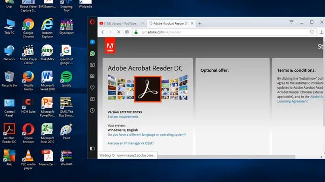Select Acrobat Reader DC desktop icon

(9, 133)
